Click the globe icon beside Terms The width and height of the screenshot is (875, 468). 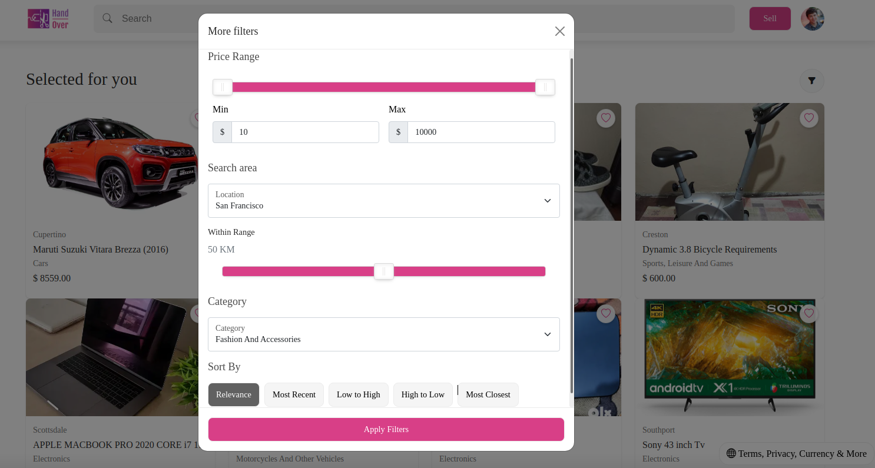pyautogui.click(x=731, y=453)
